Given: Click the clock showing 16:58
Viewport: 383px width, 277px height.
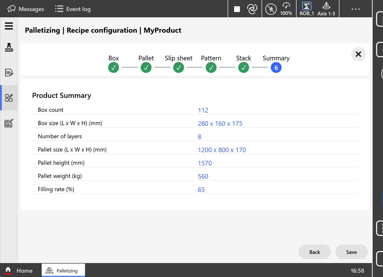Looking at the screenshot, I should click(357, 271).
